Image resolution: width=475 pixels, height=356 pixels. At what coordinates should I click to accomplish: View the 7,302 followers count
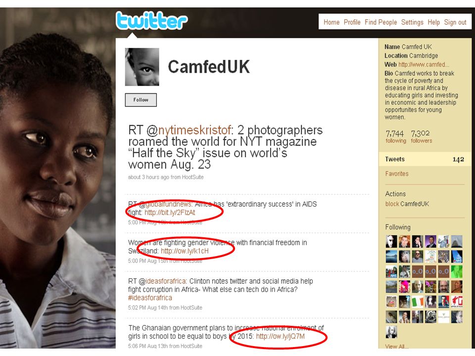tap(422, 136)
